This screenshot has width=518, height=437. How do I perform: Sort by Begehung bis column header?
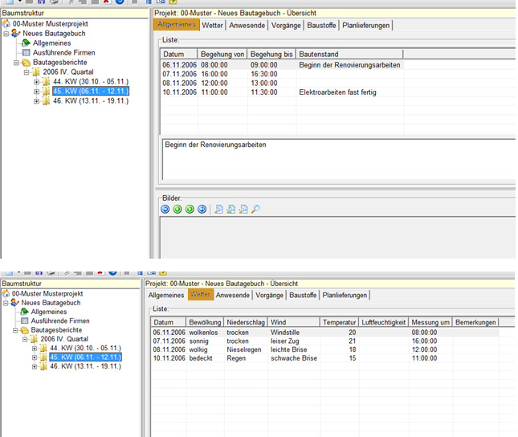271,54
